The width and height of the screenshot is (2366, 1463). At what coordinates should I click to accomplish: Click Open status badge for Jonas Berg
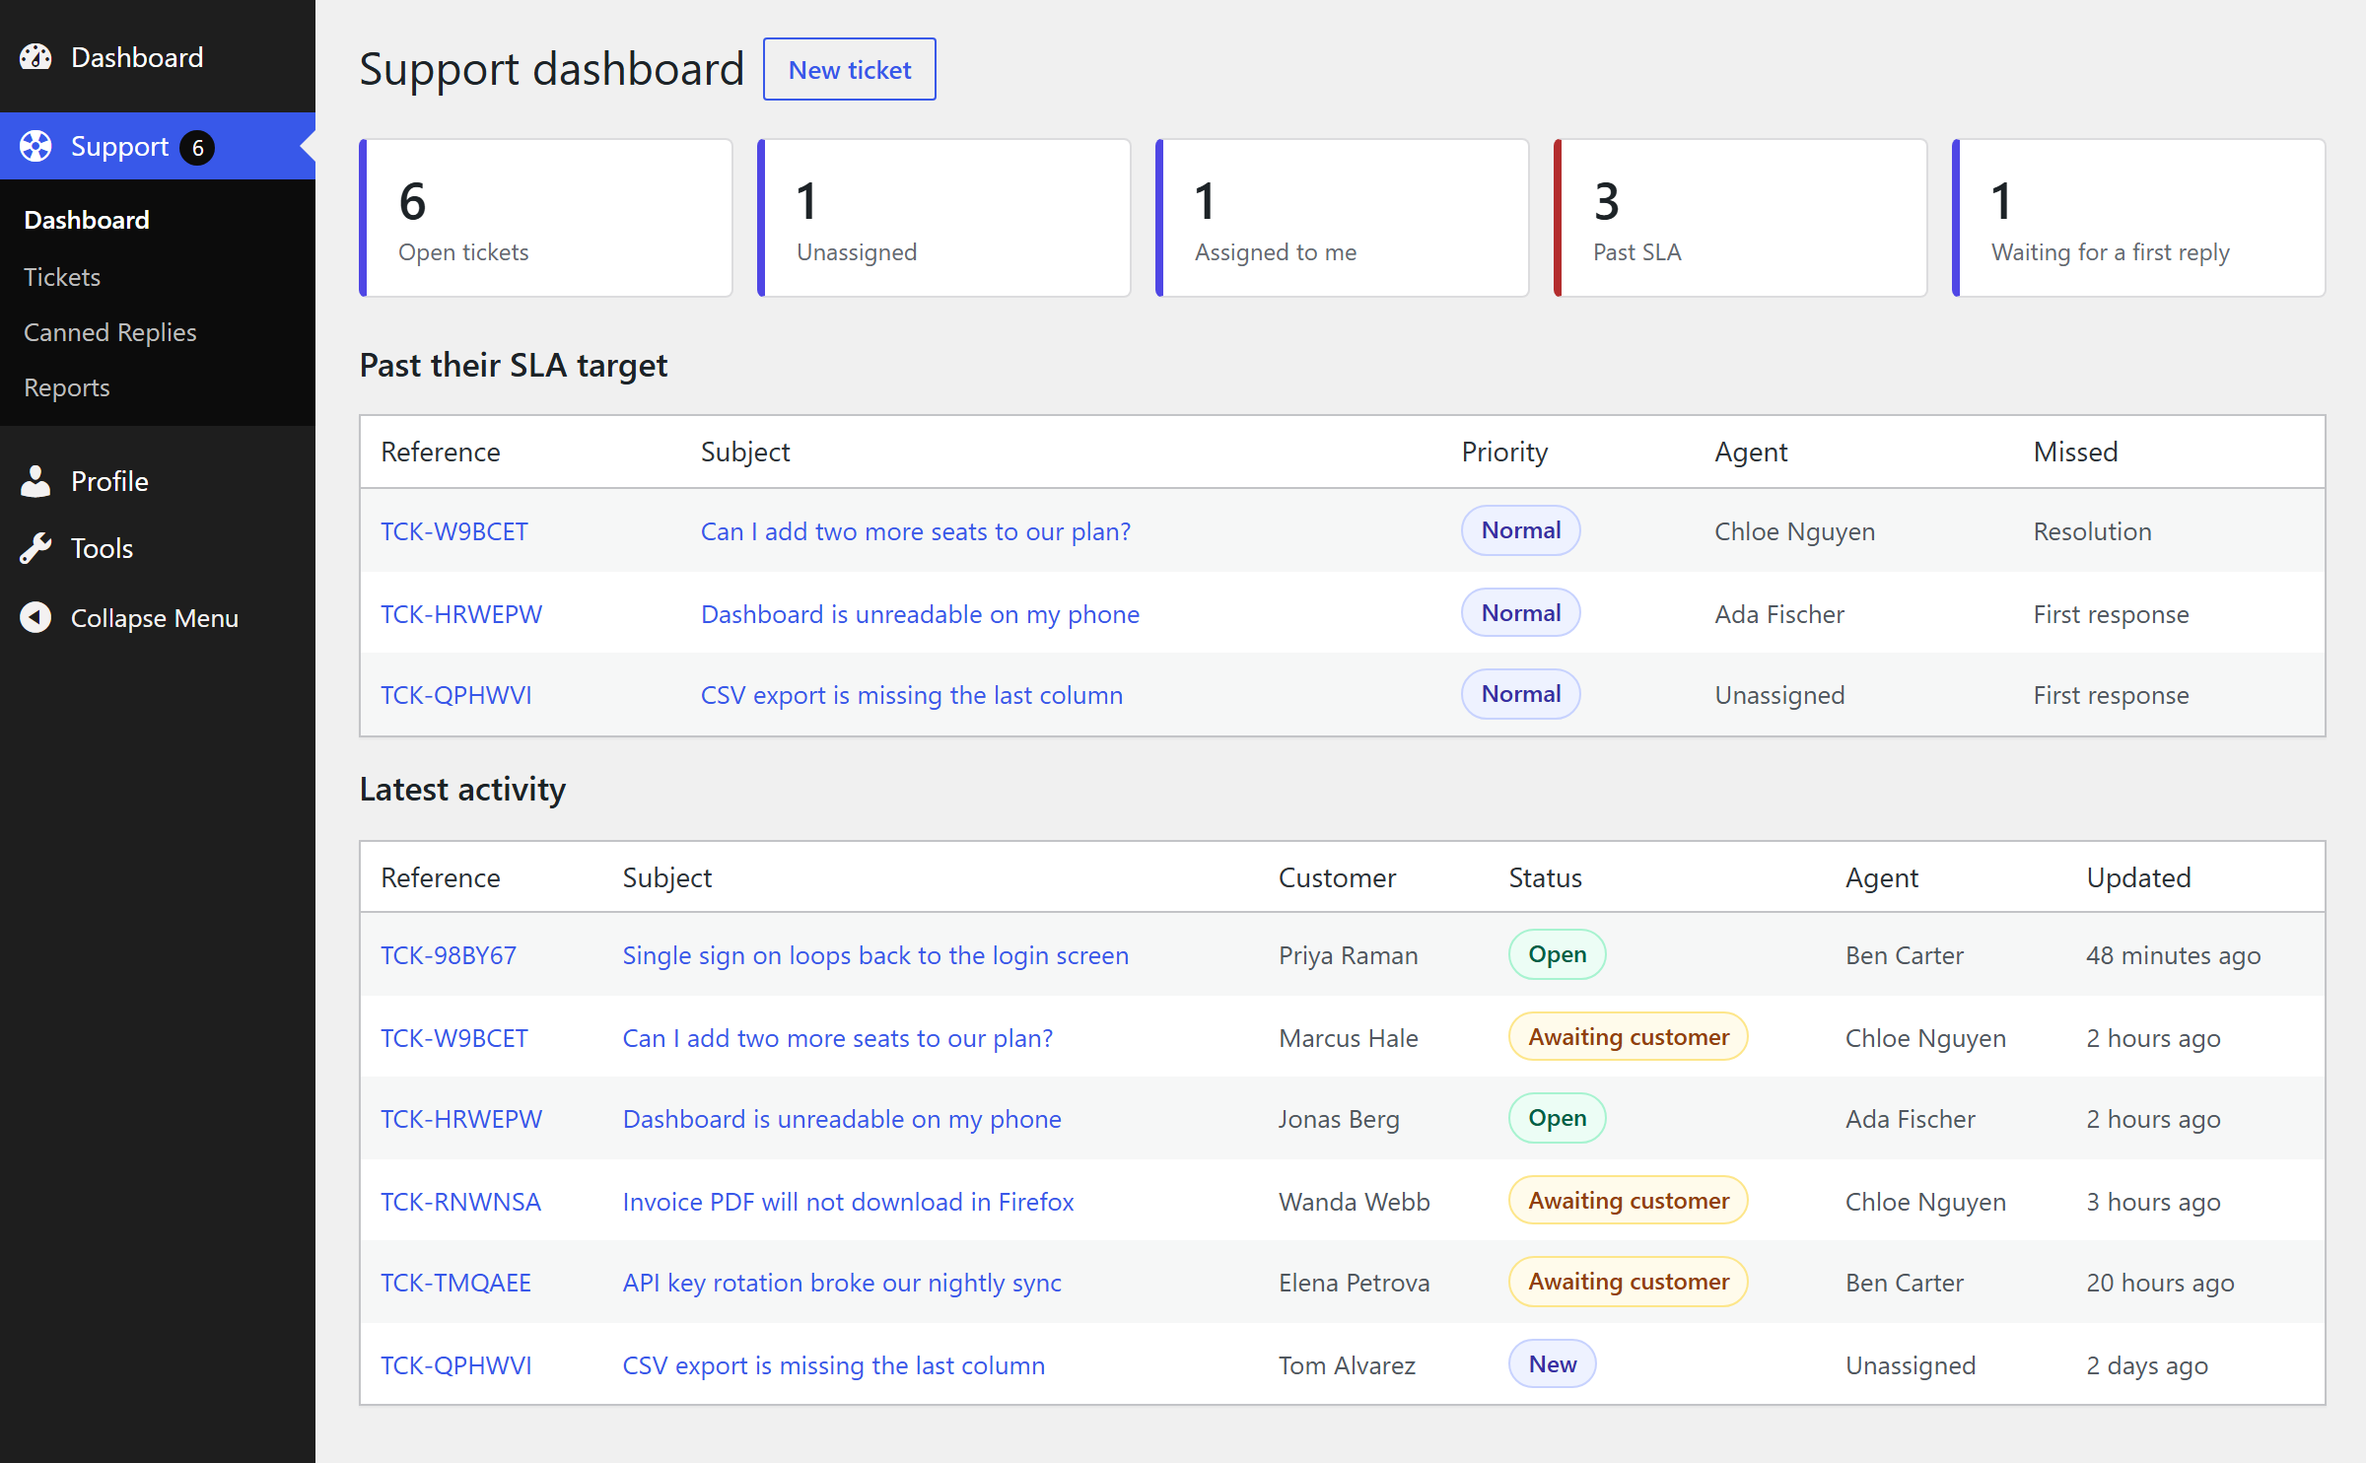pos(1558,1118)
